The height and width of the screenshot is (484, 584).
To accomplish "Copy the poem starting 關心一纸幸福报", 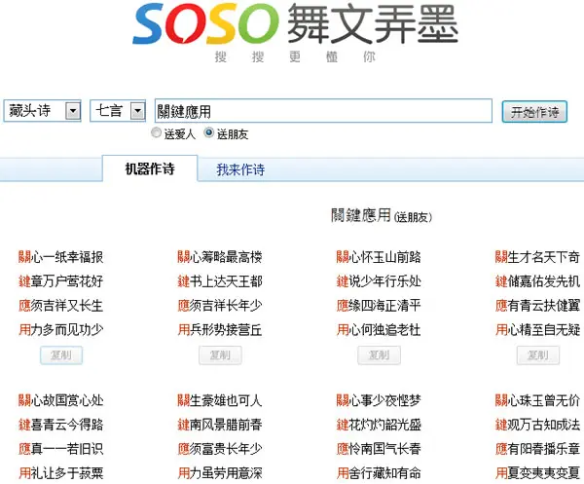I will [61, 355].
